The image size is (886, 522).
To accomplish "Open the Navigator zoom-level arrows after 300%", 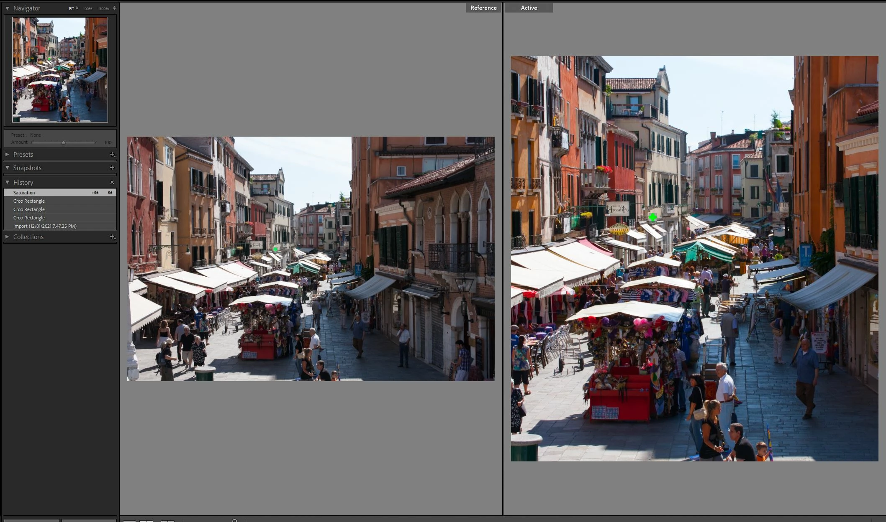I will pyautogui.click(x=114, y=8).
